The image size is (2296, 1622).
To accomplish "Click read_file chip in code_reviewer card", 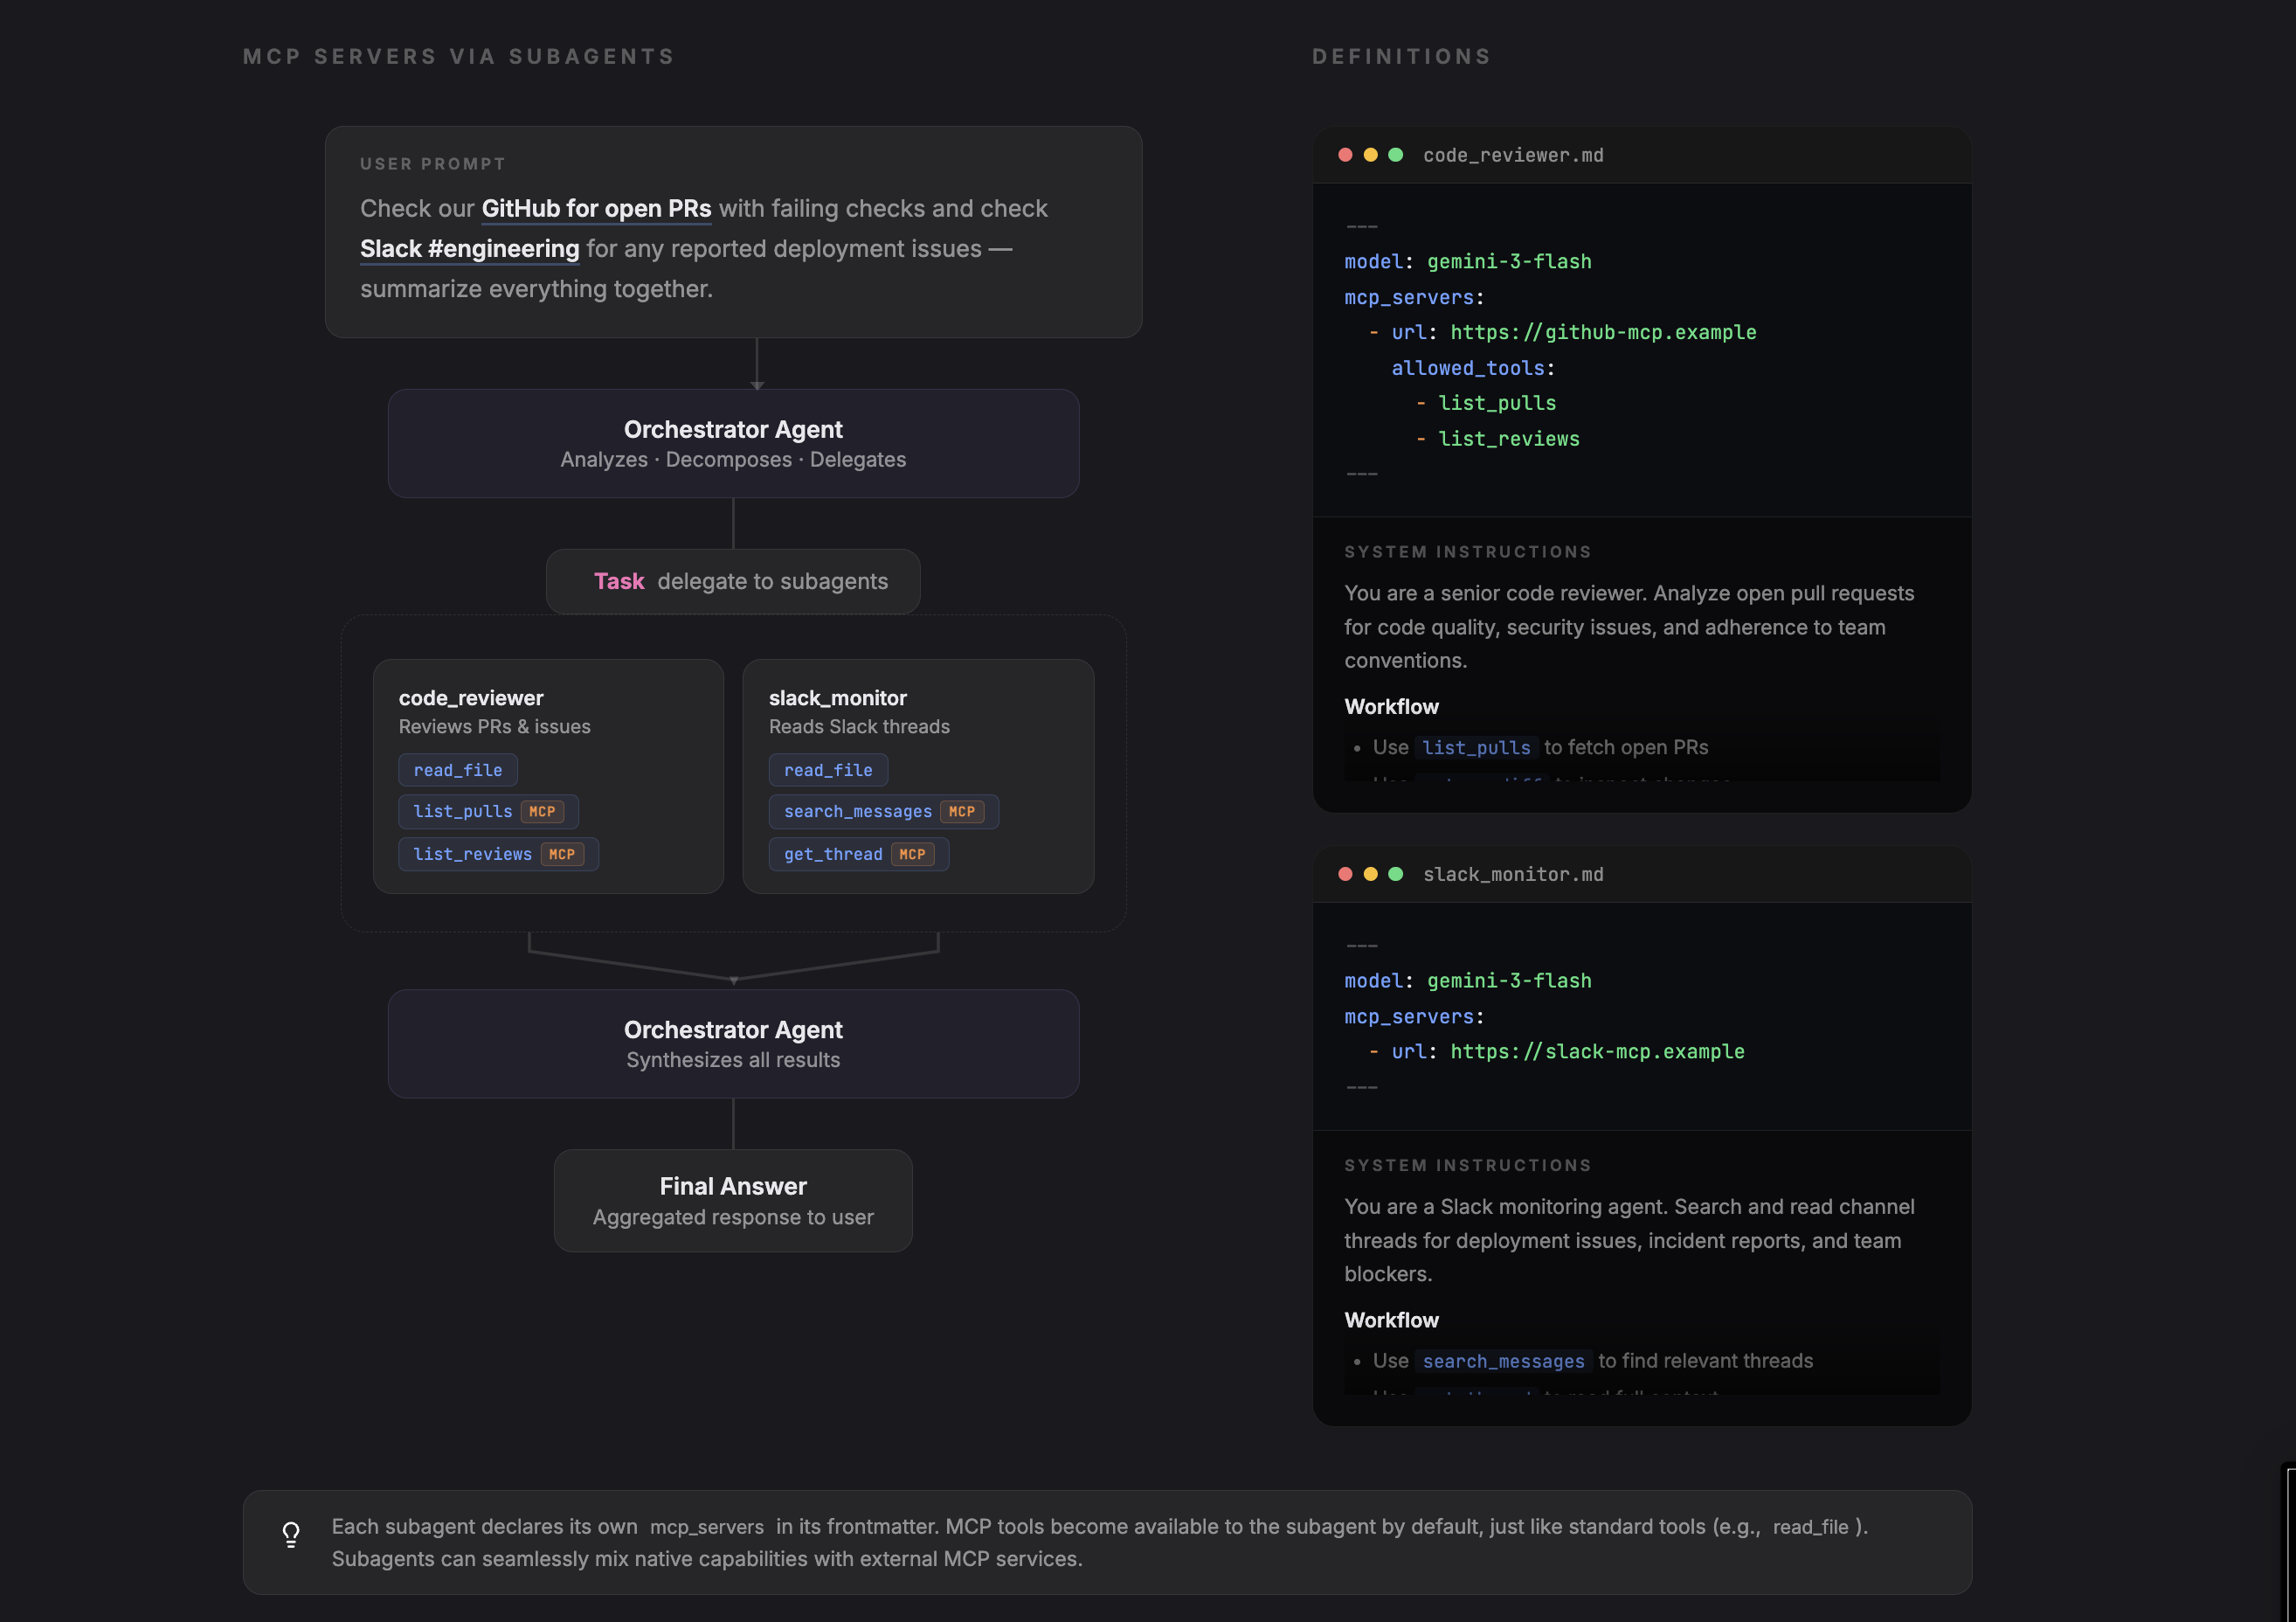I will click(x=458, y=770).
